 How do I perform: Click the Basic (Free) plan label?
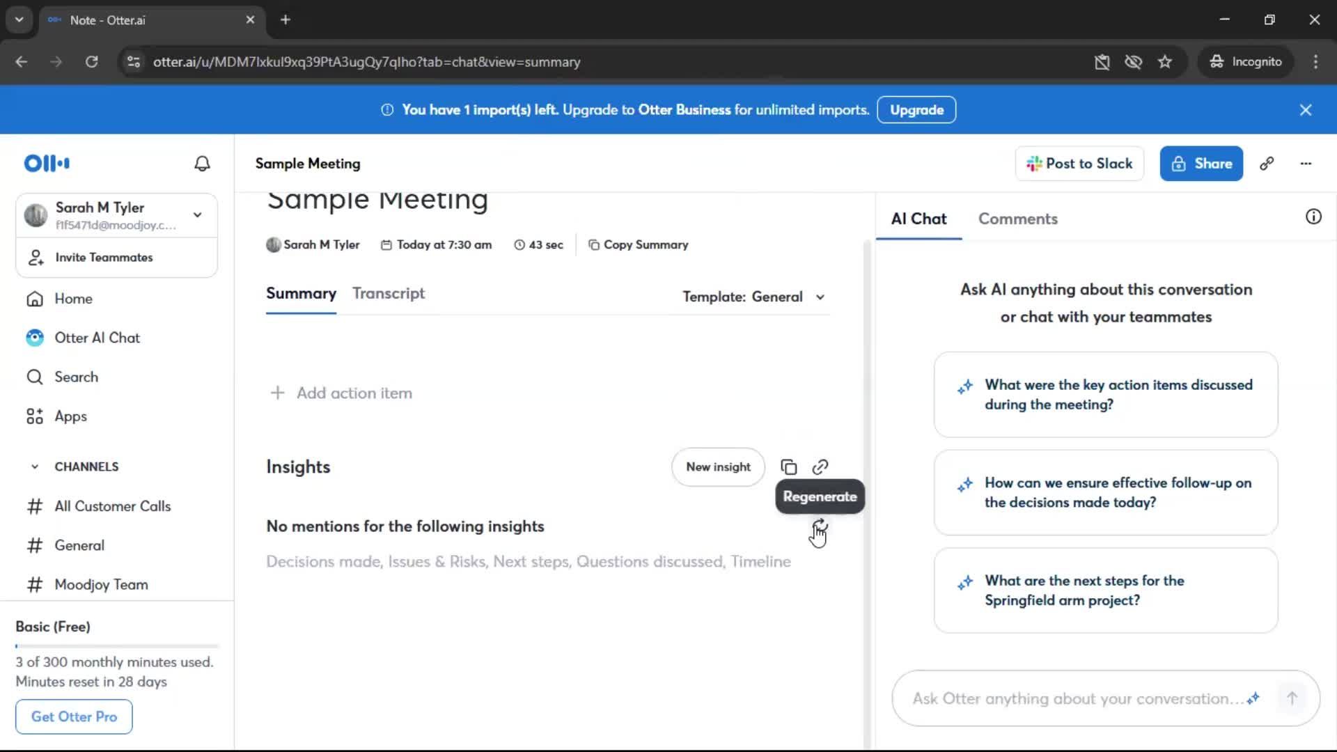53,627
